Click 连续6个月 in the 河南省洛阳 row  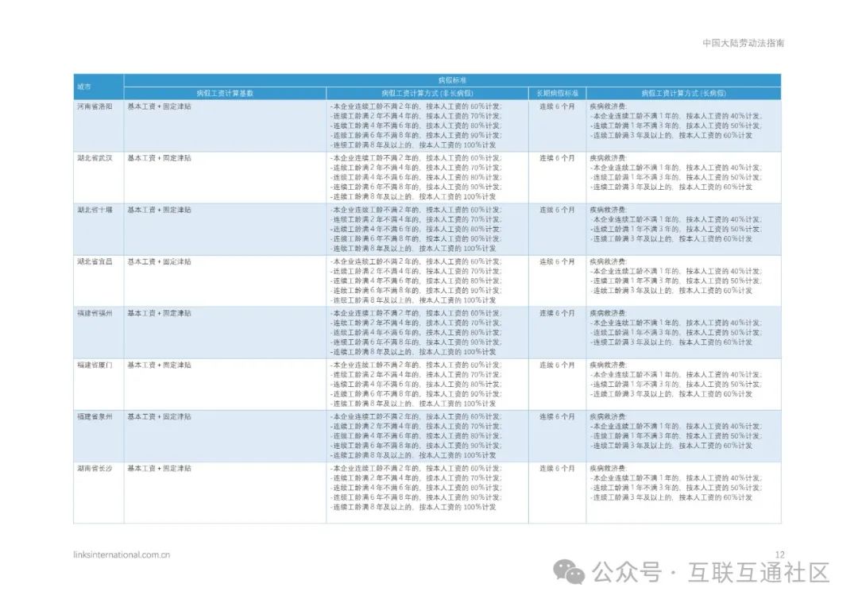coord(557,106)
